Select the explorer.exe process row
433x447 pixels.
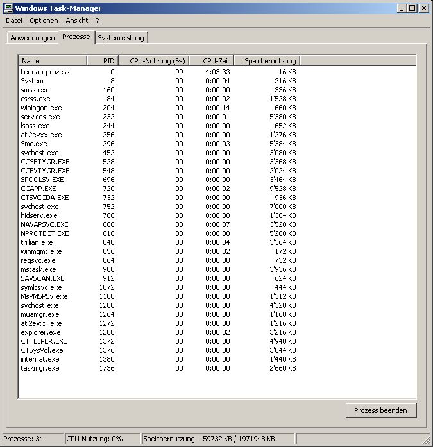point(40,332)
